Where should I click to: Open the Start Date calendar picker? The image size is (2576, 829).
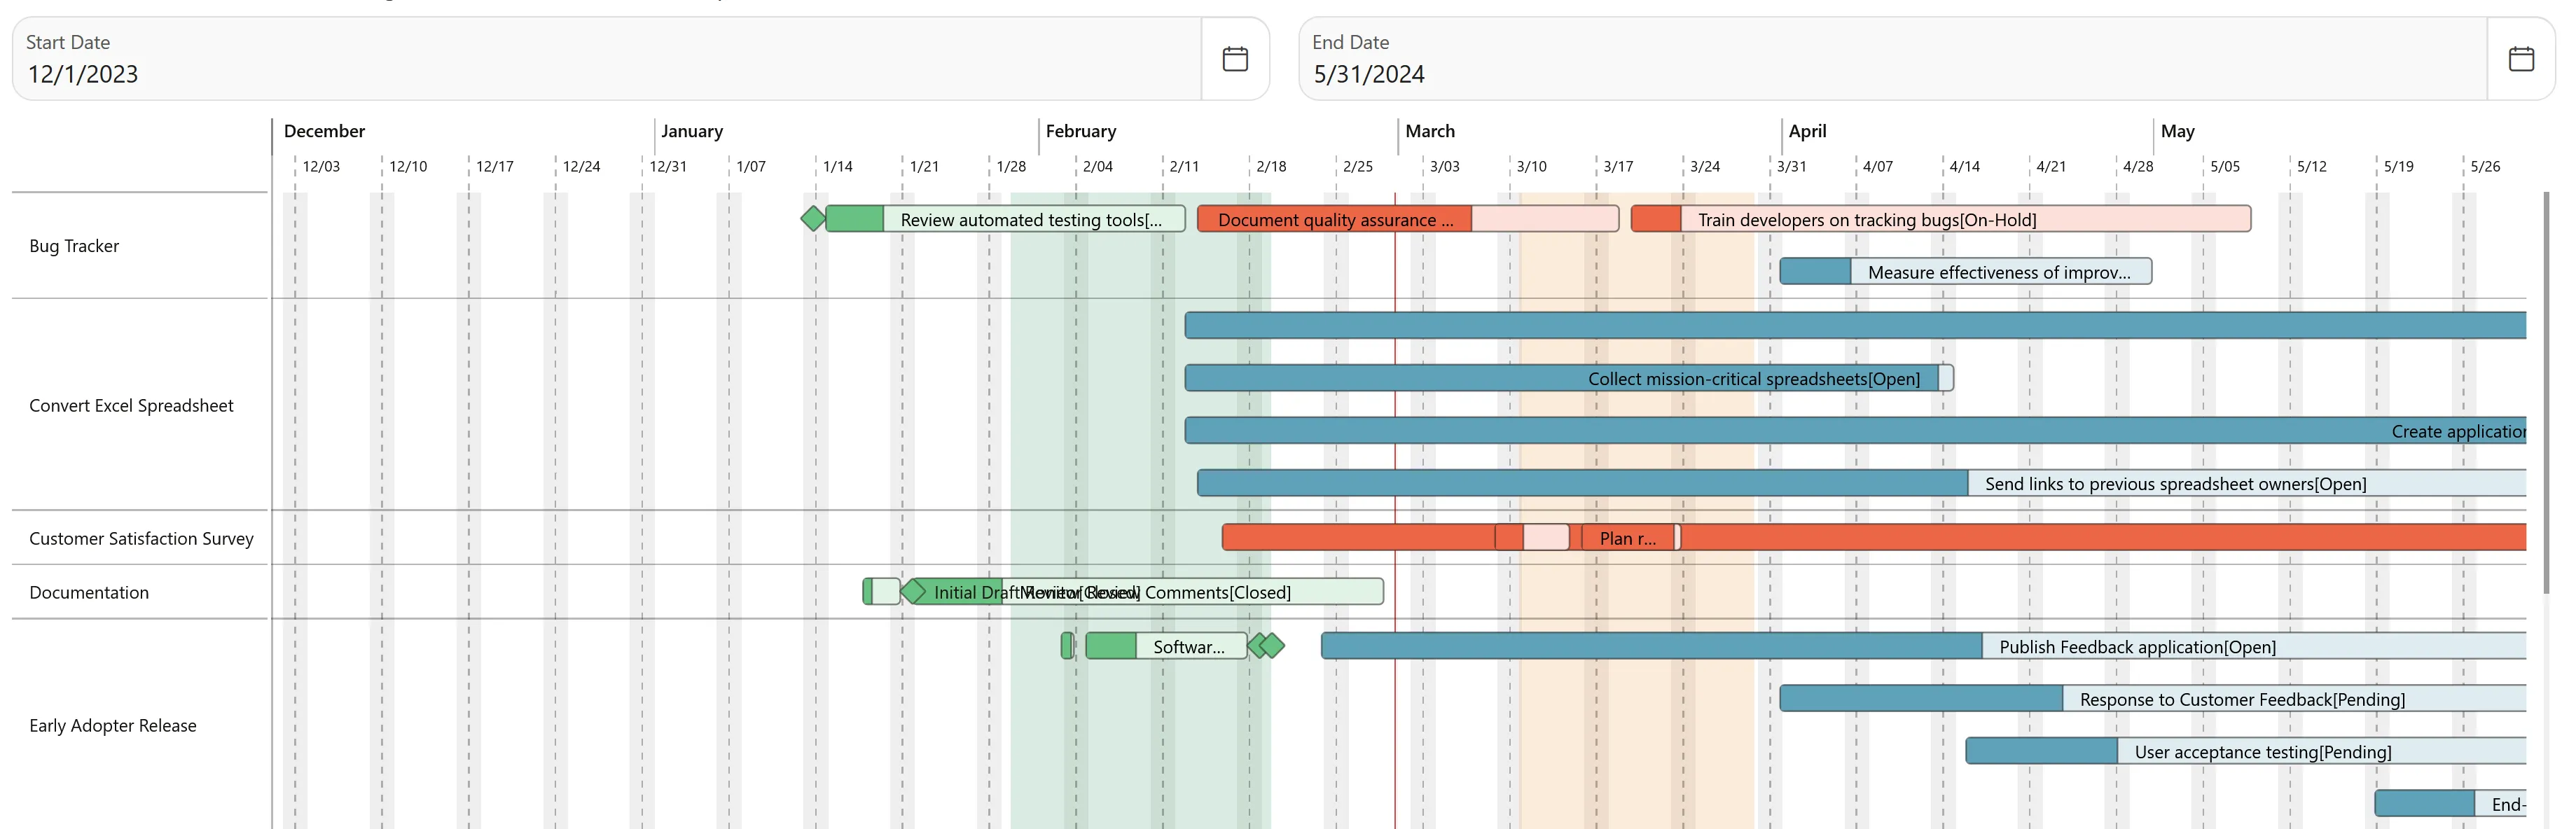pos(1234,59)
